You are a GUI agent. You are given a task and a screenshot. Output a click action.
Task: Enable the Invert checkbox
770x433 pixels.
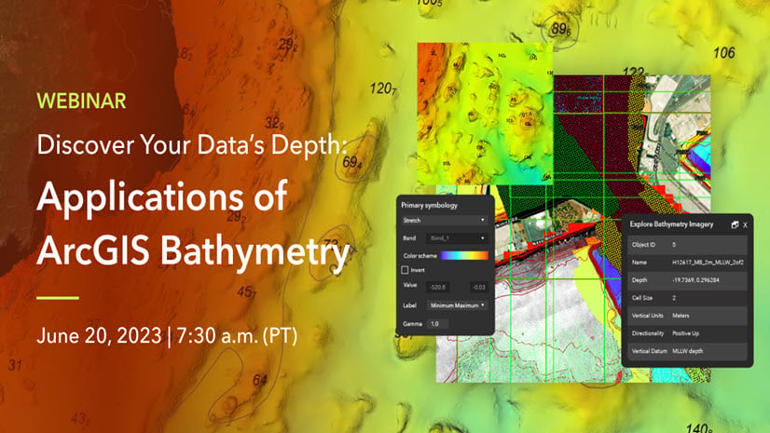[405, 270]
